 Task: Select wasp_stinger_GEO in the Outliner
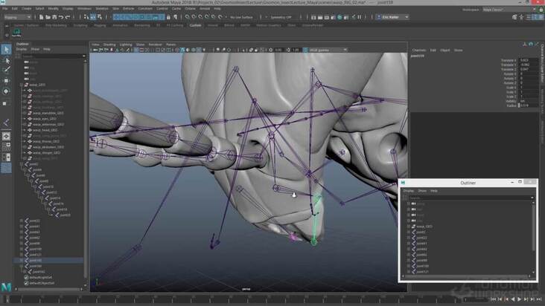click(x=46, y=152)
